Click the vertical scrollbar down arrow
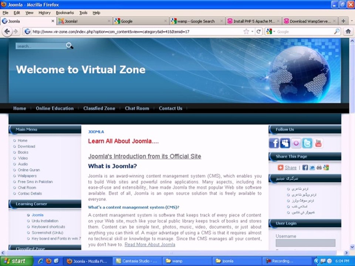 click(x=352, y=247)
